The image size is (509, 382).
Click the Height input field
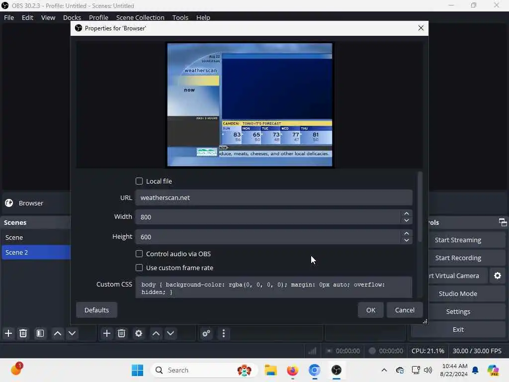pyautogui.click(x=268, y=237)
